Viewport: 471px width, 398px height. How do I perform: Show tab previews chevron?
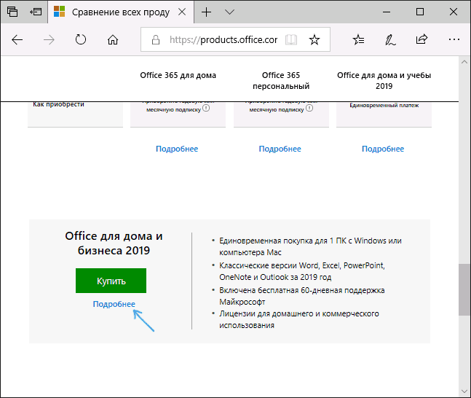coord(229,12)
